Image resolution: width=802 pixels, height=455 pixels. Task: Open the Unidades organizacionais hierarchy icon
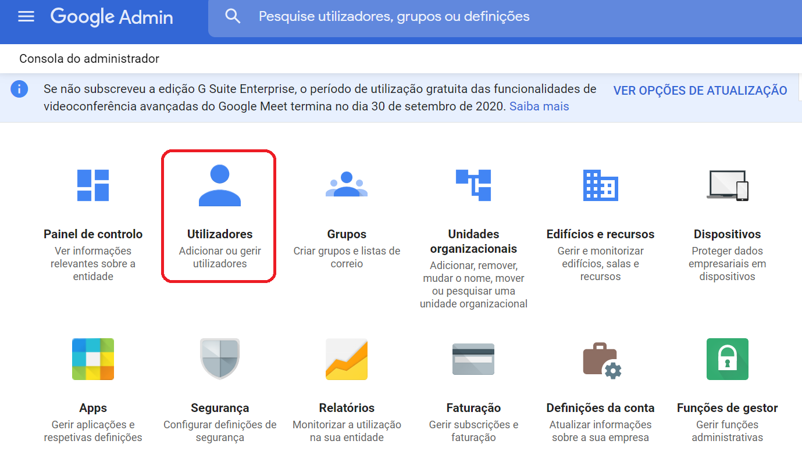click(x=473, y=185)
